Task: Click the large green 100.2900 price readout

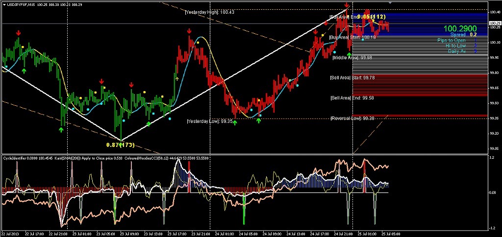Action: tap(460, 29)
